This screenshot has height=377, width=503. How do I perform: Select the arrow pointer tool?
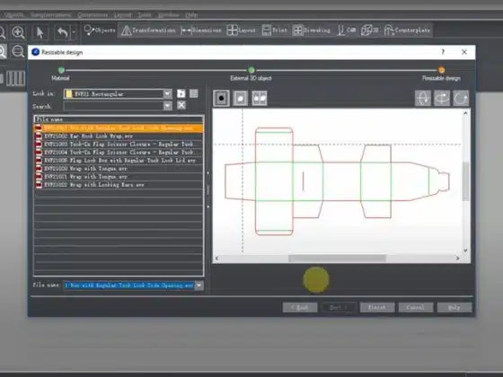pyautogui.click(x=40, y=32)
